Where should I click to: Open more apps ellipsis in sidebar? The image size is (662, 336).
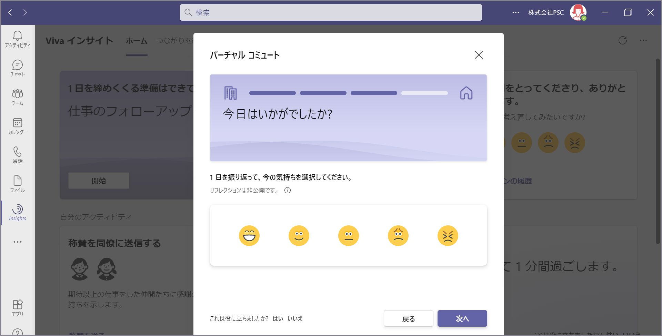click(18, 242)
